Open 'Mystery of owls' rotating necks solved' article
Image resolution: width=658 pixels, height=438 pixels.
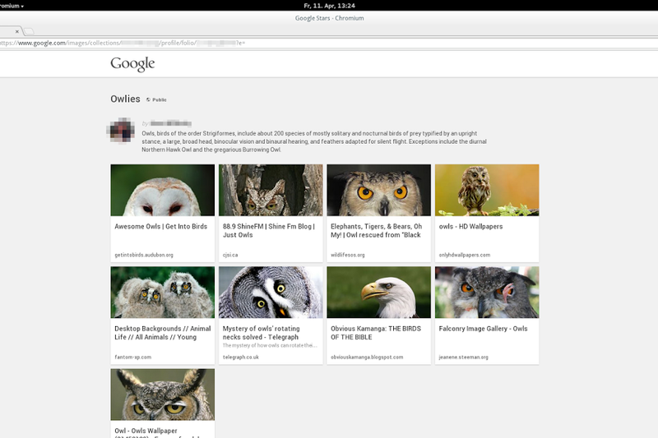(x=262, y=332)
